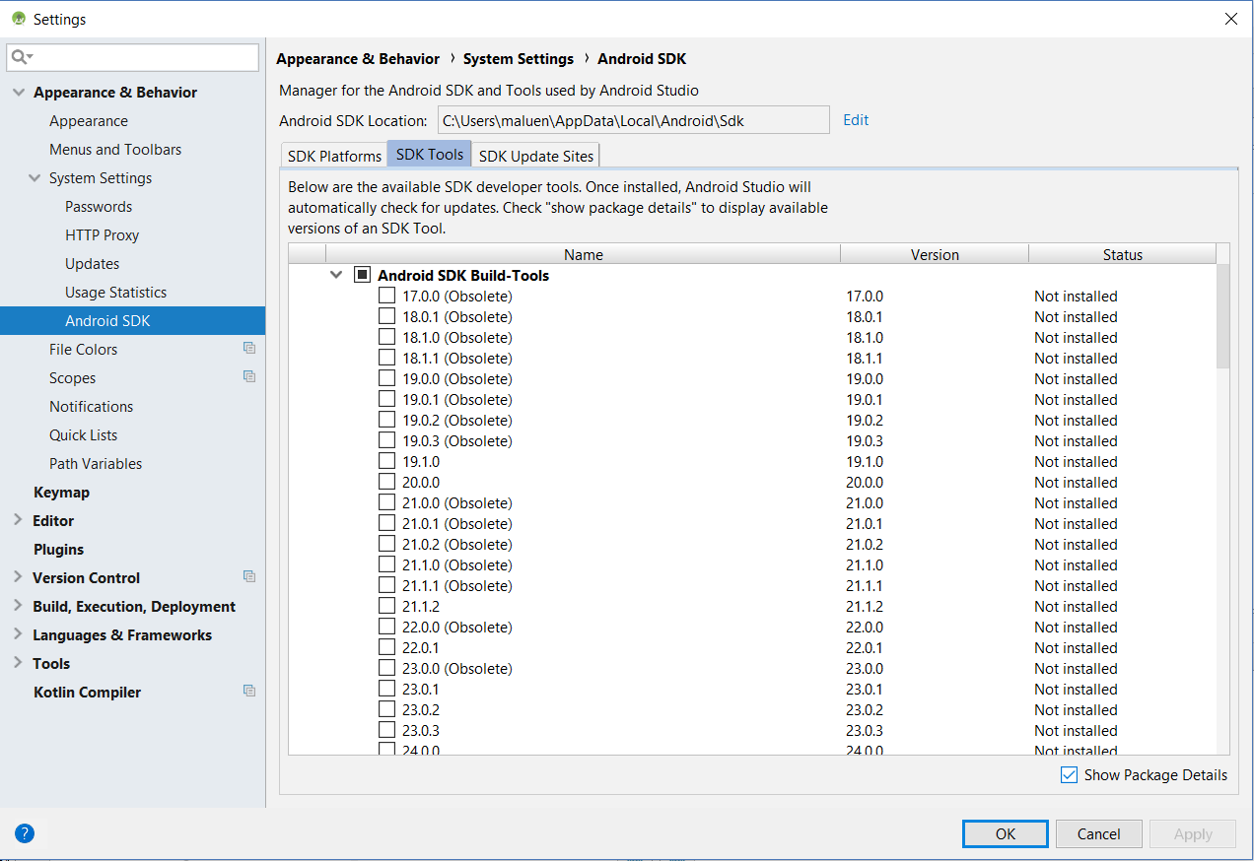Switch to the SDK Platforms tab
This screenshot has width=1254, height=861.
coord(334,156)
